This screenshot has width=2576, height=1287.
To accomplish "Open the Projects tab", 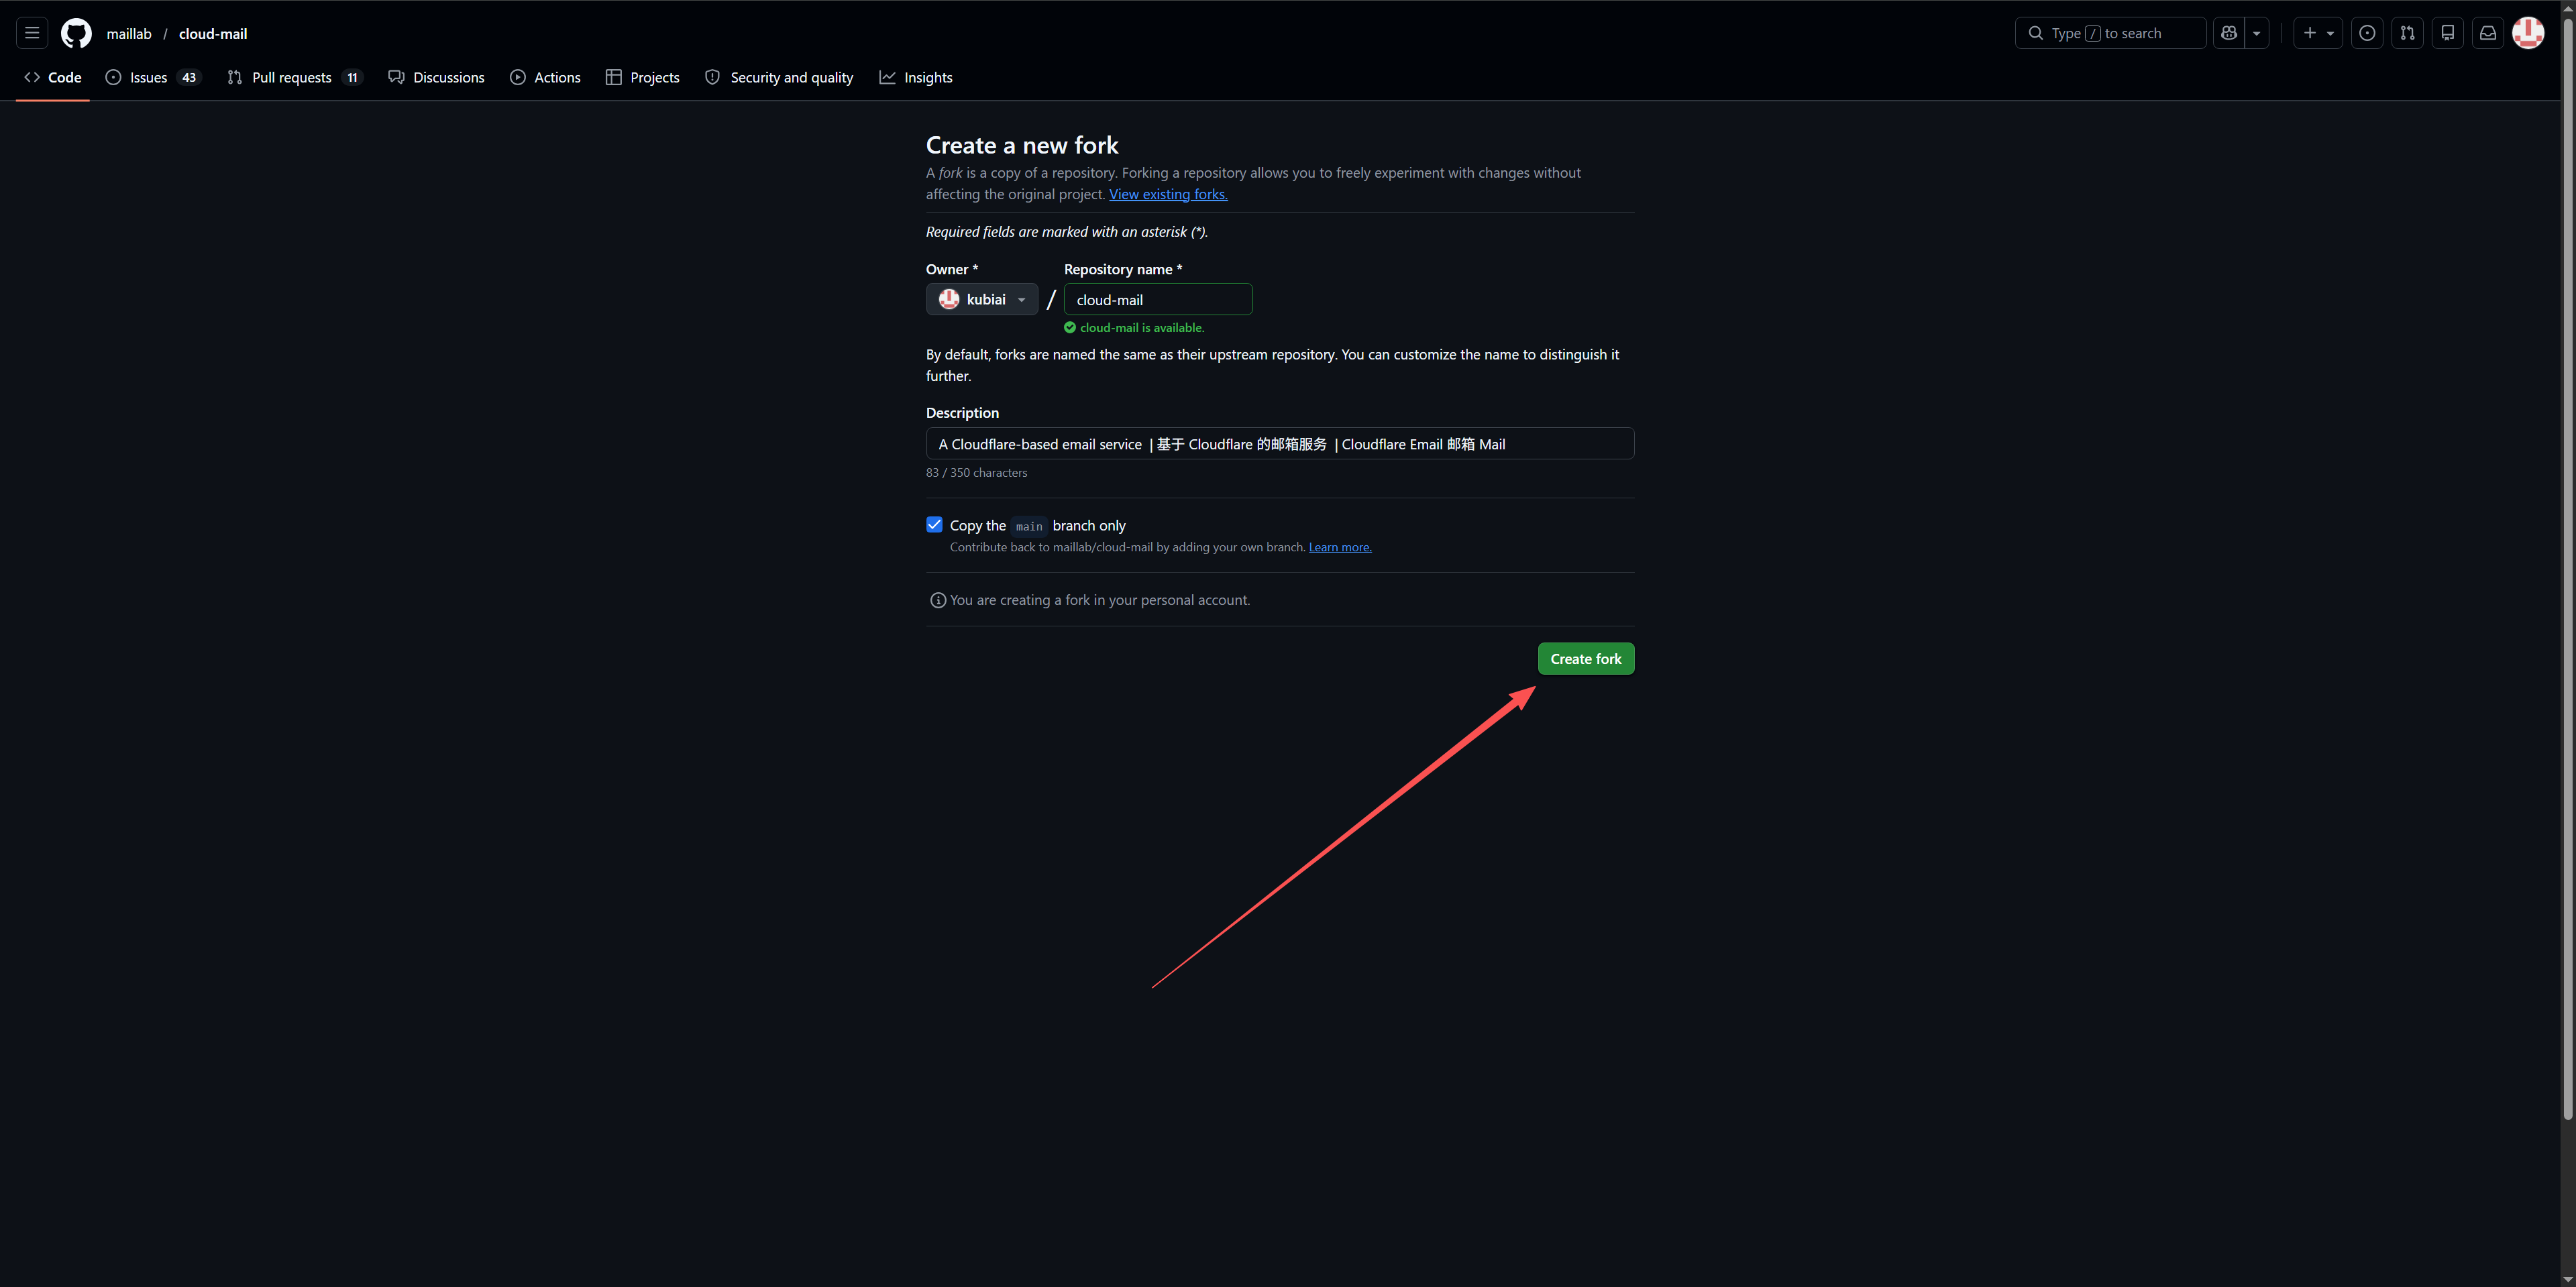I will [642, 77].
